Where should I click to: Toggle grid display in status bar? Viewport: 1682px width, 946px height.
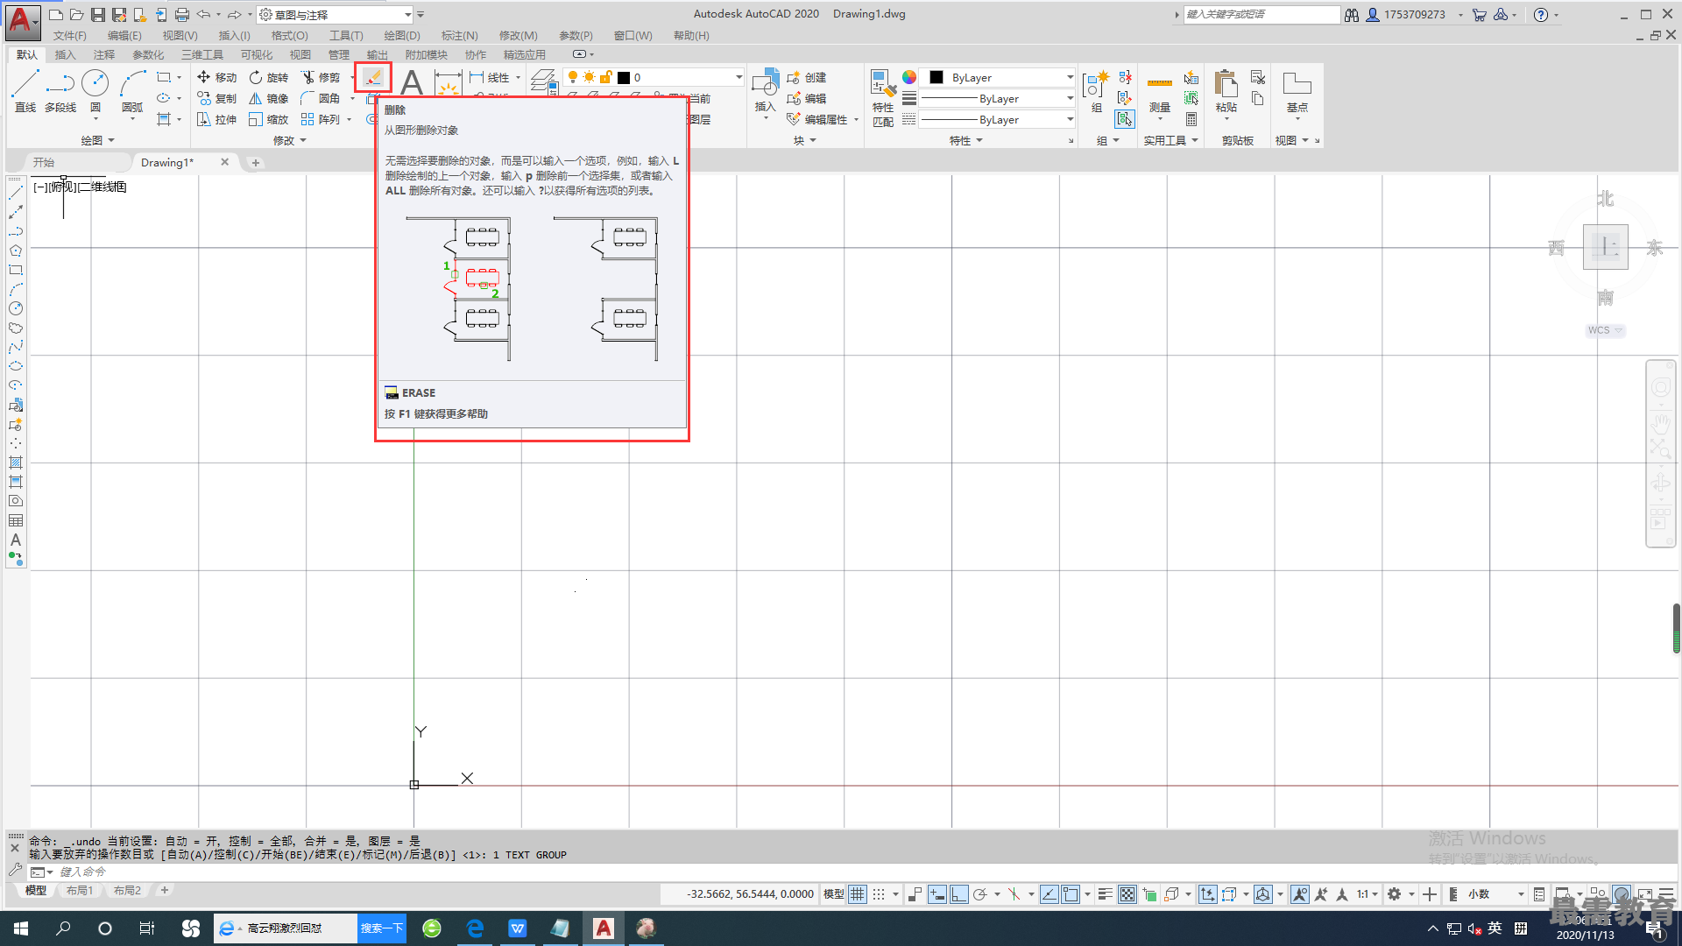click(x=858, y=894)
